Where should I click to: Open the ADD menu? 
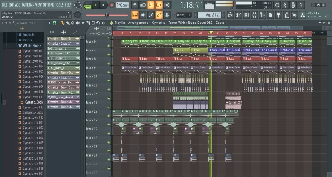click(18, 5)
